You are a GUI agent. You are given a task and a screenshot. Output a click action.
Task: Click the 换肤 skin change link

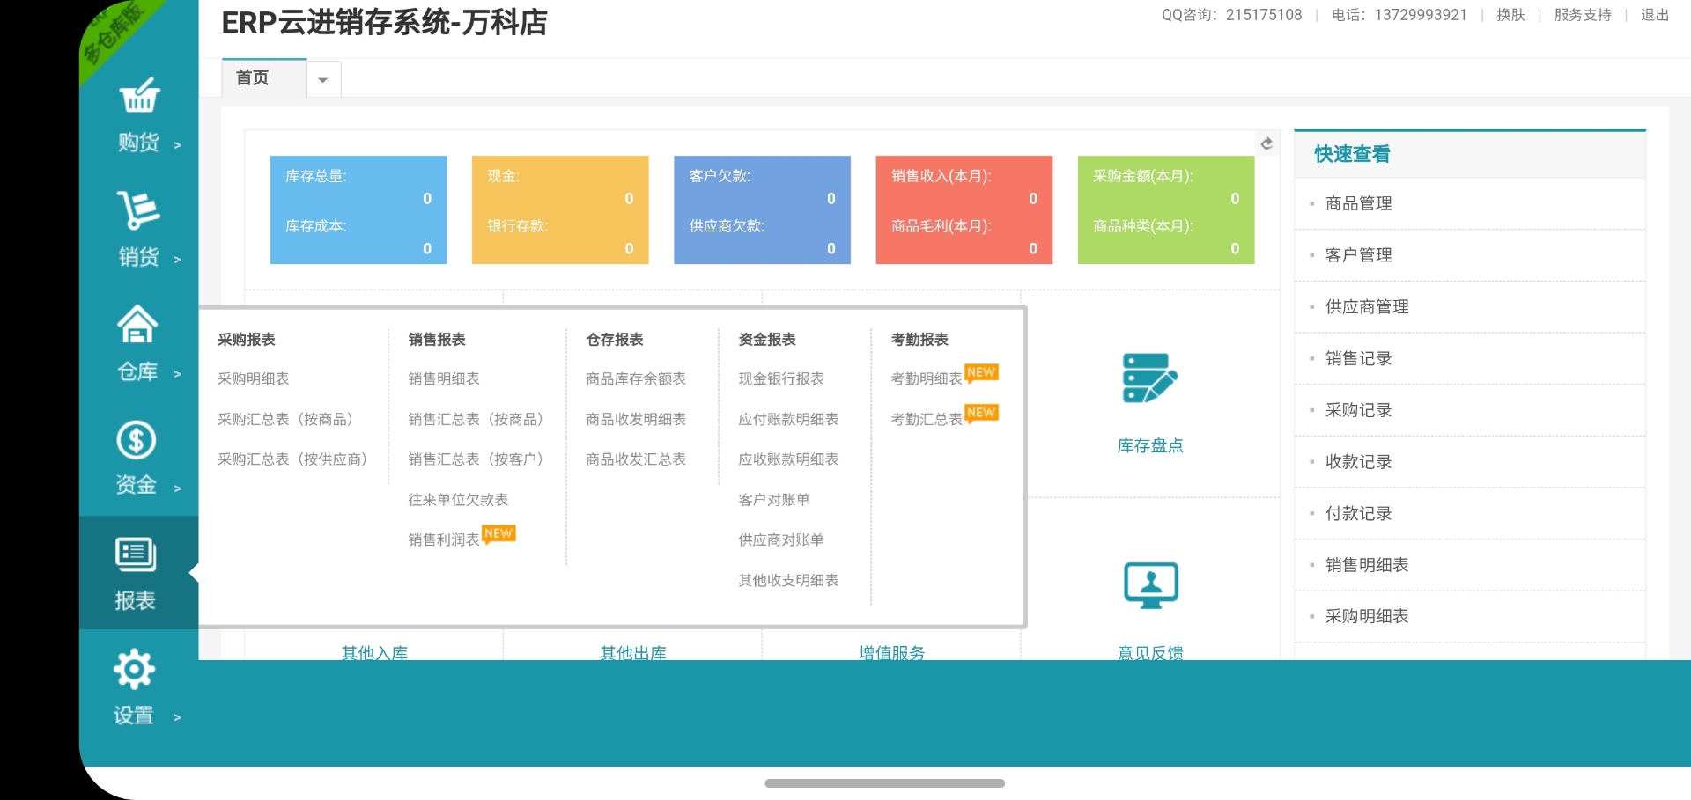coord(1510,15)
